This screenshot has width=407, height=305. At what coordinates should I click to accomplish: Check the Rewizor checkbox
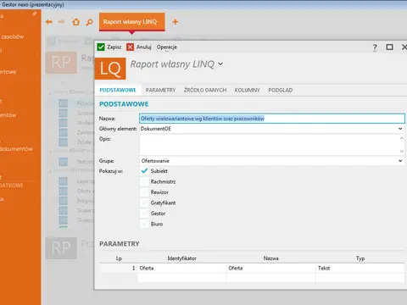144,192
